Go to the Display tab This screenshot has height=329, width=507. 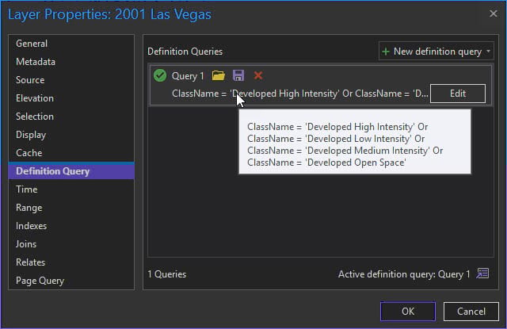[x=71, y=135]
